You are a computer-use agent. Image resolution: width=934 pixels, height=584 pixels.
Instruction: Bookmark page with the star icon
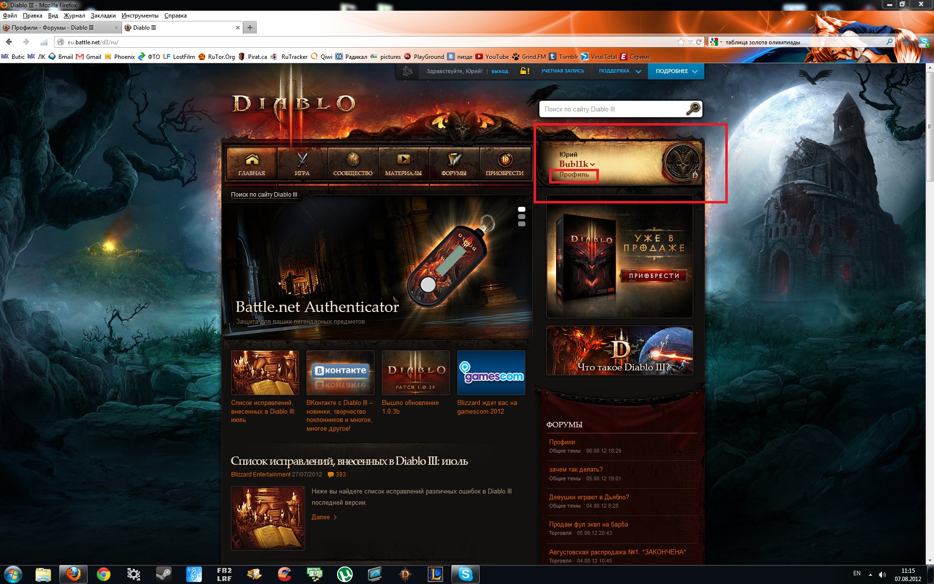click(681, 42)
